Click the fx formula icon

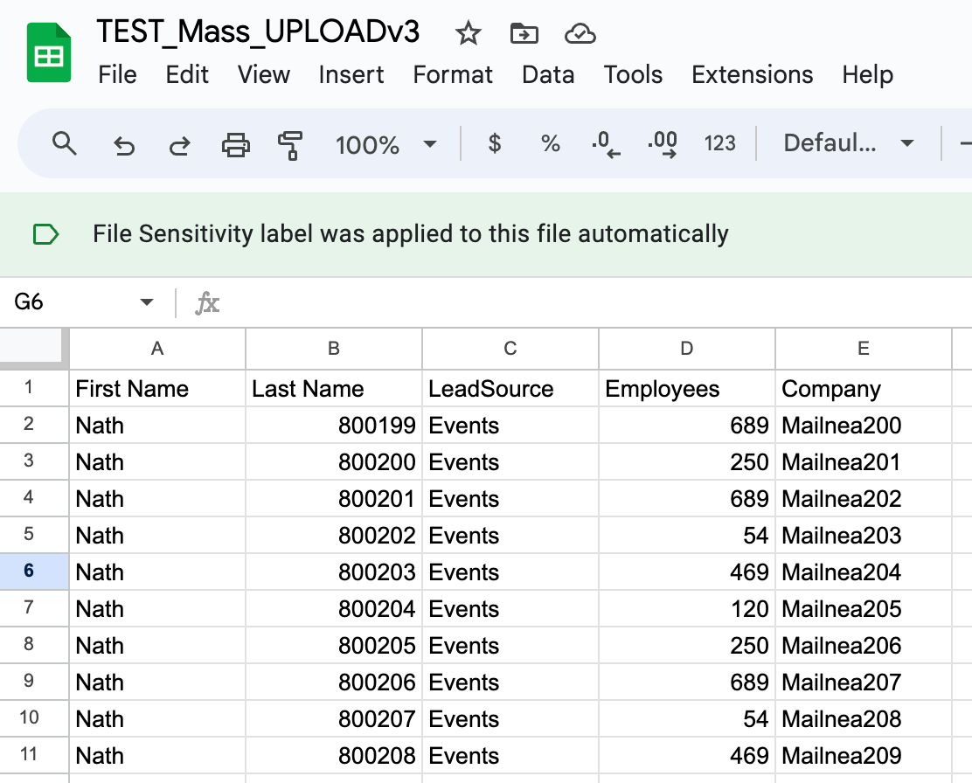(207, 303)
